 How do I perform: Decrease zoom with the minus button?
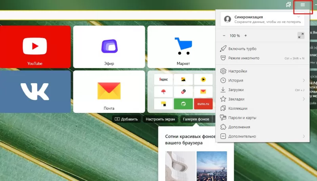coord(224,36)
